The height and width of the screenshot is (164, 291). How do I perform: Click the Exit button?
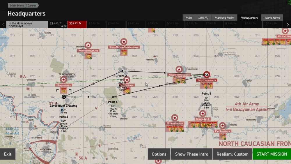coord(8,154)
